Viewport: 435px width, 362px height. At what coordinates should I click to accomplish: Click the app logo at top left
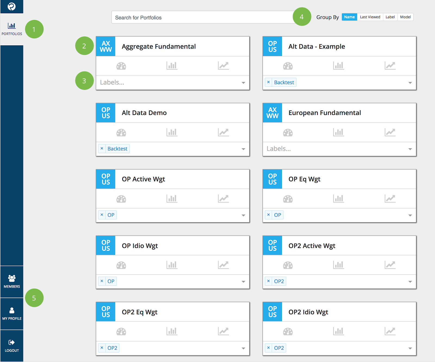tap(12, 6)
